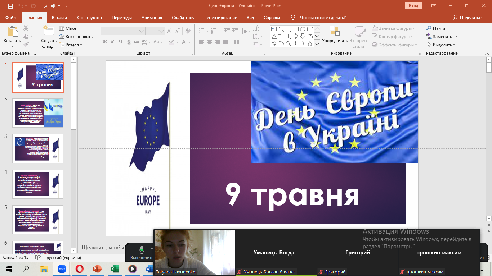The height and width of the screenshot is (276, 492).
Task: Click the slide panel vertical scrollbar
Action: click(x=73, y=155)
